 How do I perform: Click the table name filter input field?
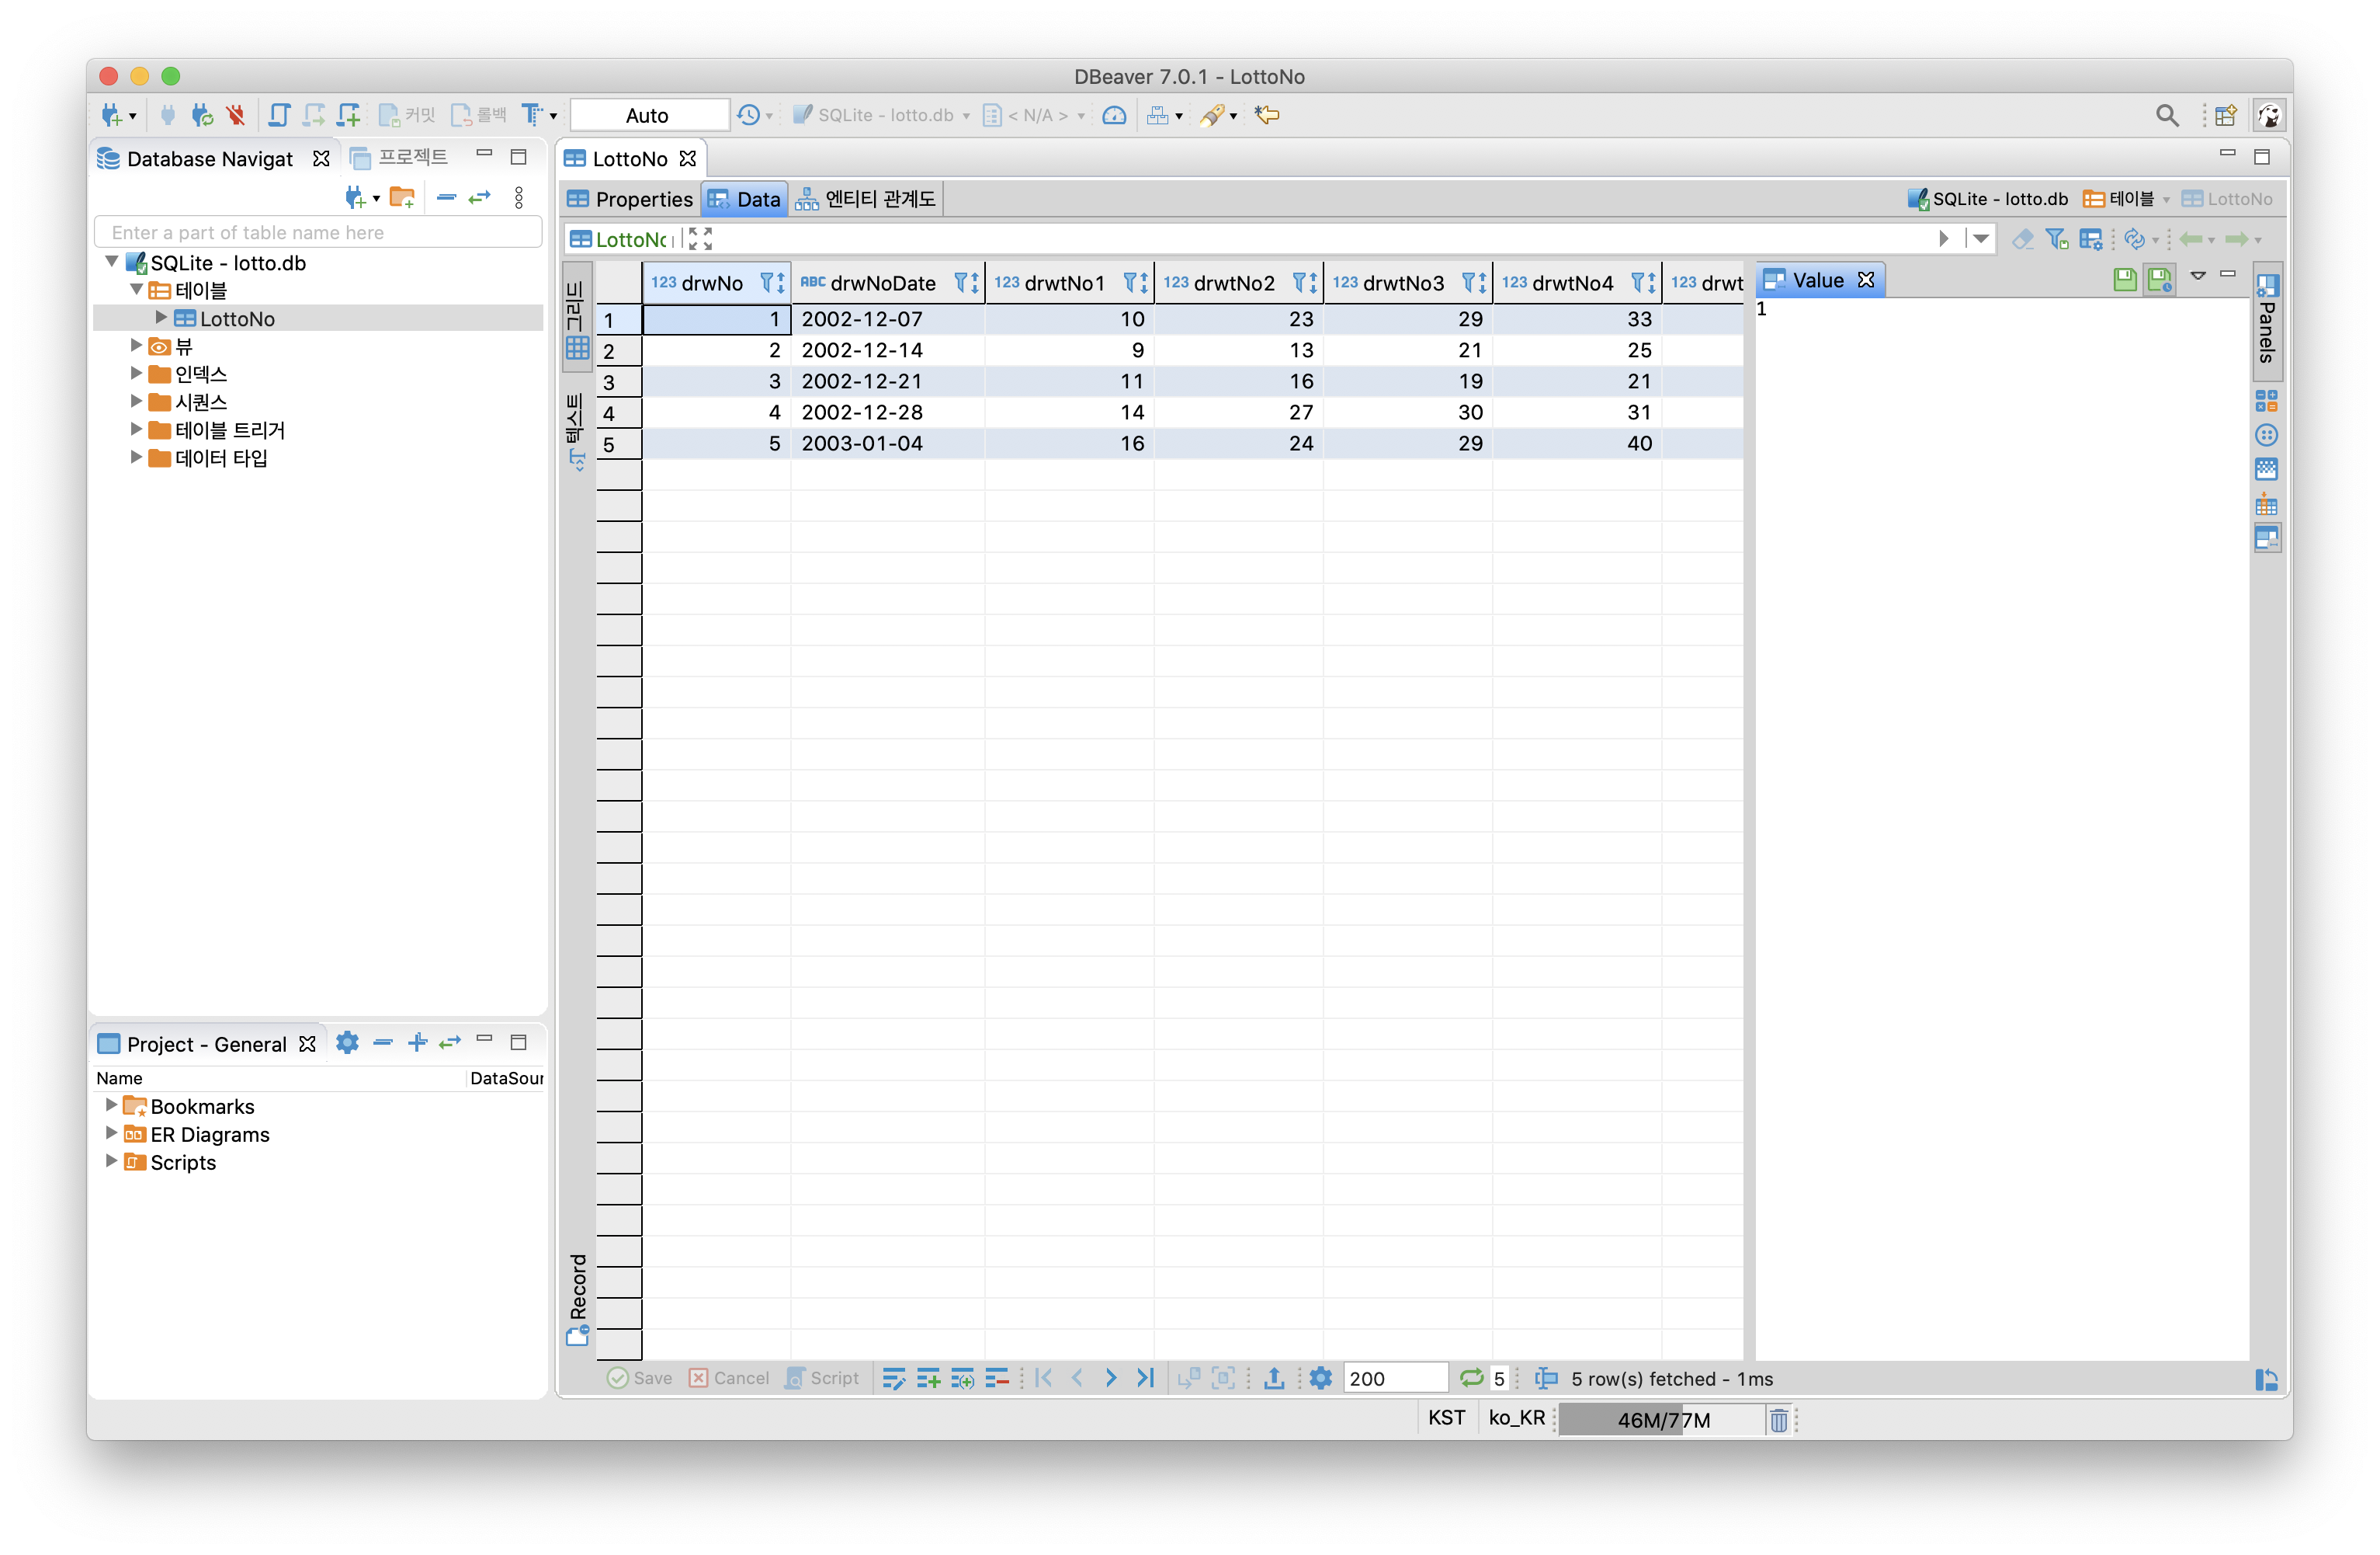pyautogui.click(x=318, y=232)
